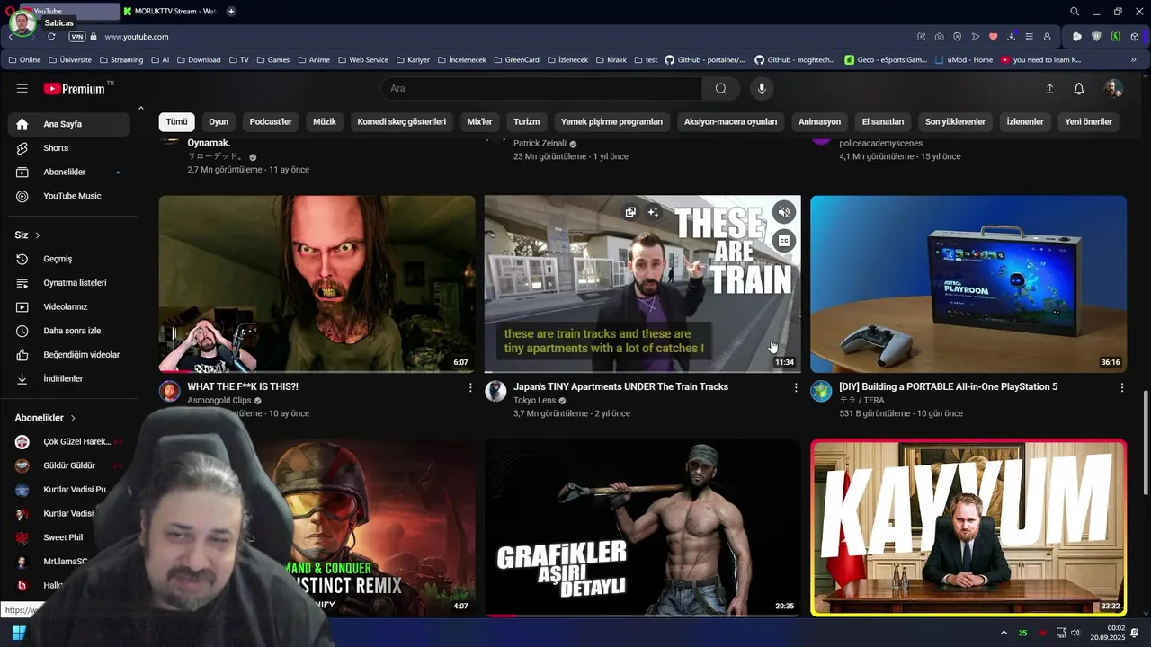The height and width of the screenshot is (647, 1151).
Task: Click the search magnifier button
Action: click(x=720, y=88)
